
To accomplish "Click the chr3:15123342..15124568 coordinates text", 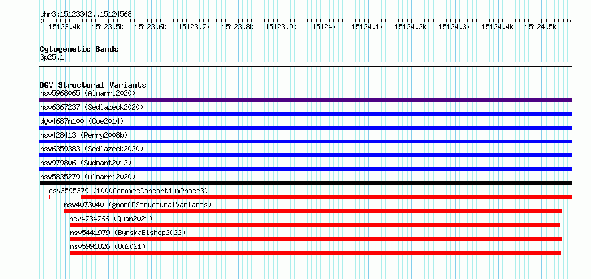I will 86,15.
